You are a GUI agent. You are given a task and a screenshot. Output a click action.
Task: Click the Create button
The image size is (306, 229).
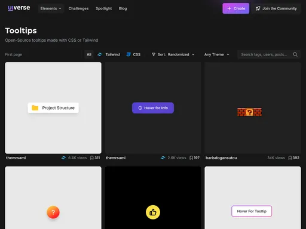236,8
